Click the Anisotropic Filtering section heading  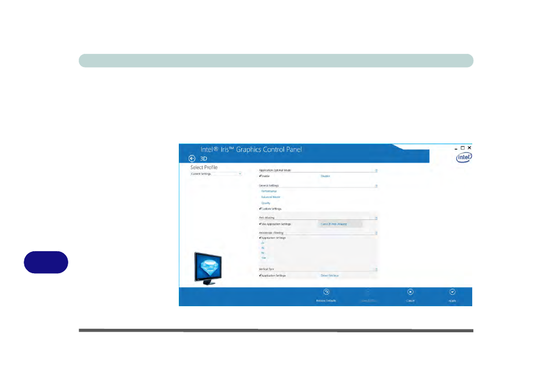(271, 233)
